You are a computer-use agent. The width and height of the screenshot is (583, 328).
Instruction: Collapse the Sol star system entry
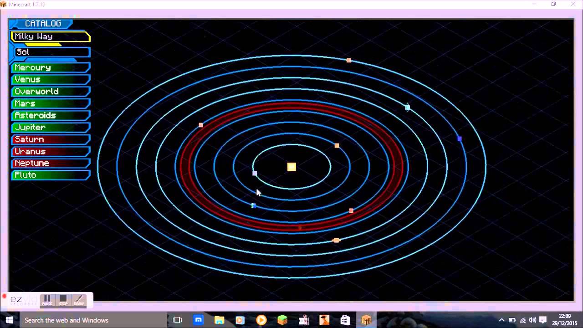click(52, 52)
